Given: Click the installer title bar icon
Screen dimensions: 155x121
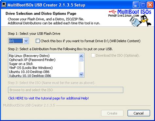Looking at the screenshot, I should [x=4, y=5].
